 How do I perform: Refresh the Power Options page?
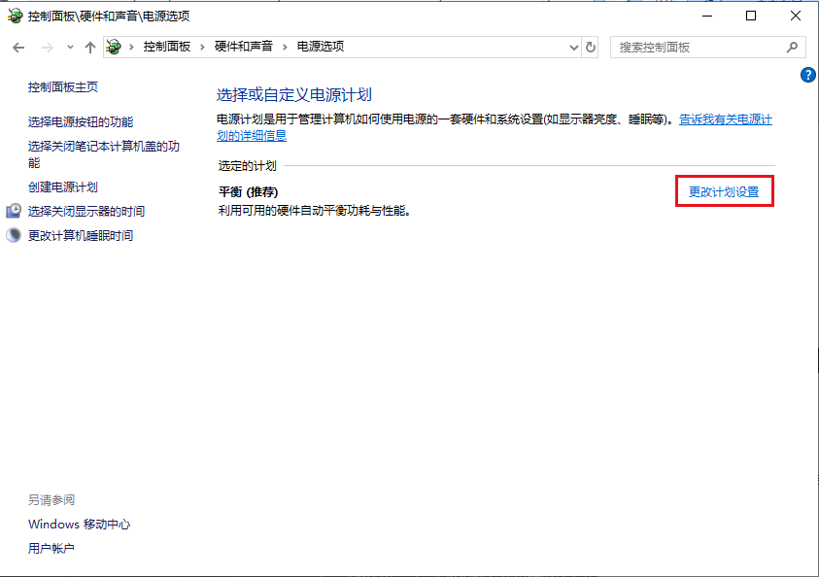591,48
